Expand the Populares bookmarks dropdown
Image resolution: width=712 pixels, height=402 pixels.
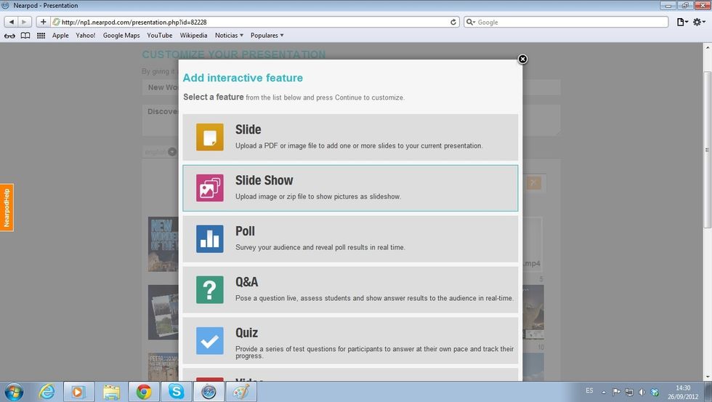(267, 36)
